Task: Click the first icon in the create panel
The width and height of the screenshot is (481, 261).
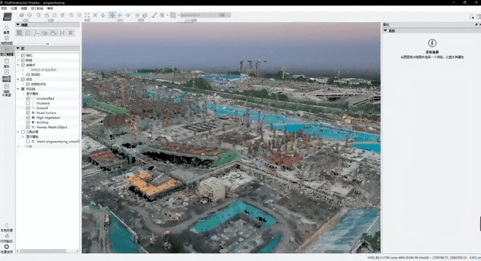Action: click(19, 33)
